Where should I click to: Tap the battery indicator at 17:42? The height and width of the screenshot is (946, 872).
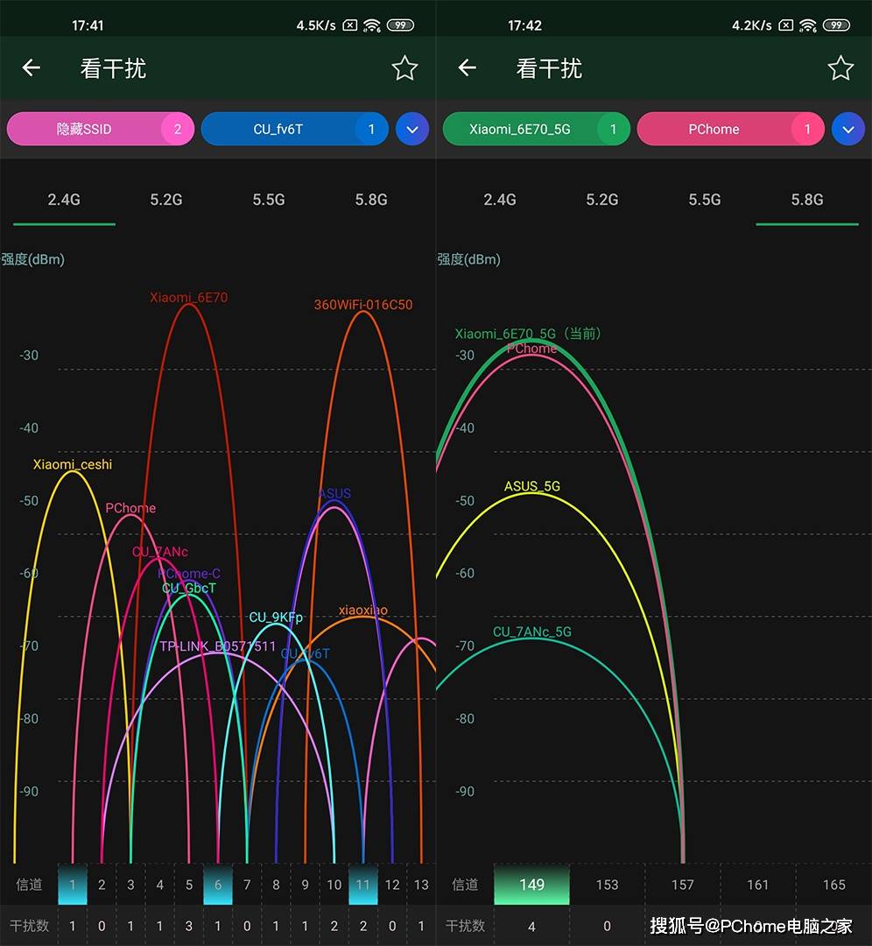coord(837,25)
